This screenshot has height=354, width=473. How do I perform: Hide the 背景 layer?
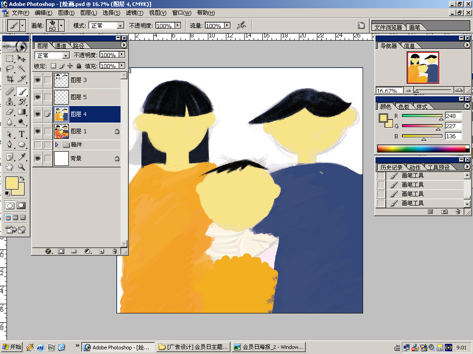37,159
